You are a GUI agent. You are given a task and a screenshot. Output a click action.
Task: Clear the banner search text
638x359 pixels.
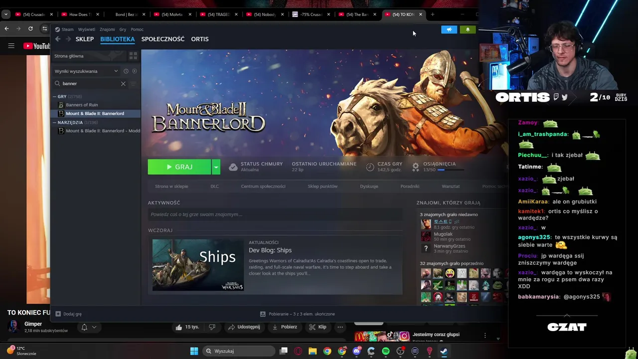123,83
